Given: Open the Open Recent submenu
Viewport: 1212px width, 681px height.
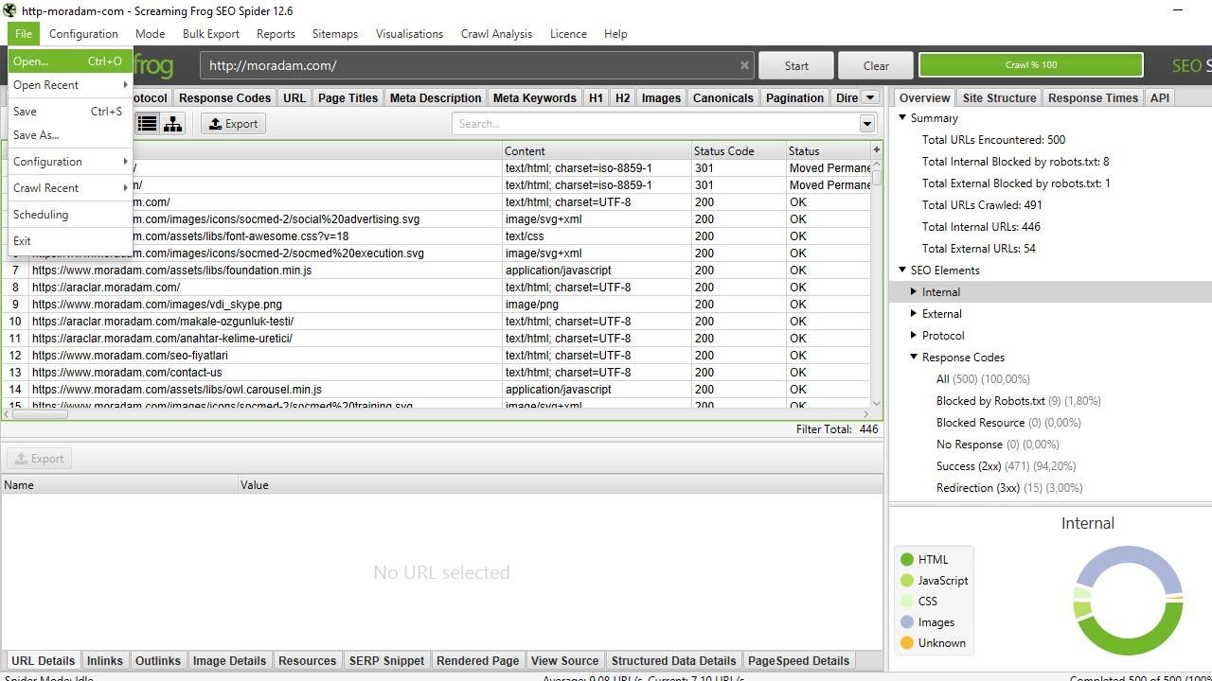Looking at the screenshot, I should pyautogui.click(x=70, y=85).
